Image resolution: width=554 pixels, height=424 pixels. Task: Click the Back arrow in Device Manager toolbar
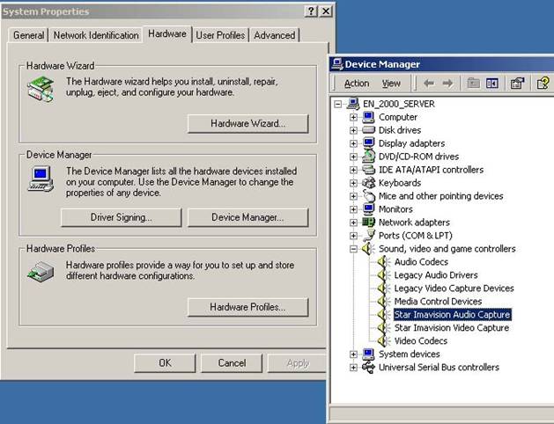tap(429, 84)
